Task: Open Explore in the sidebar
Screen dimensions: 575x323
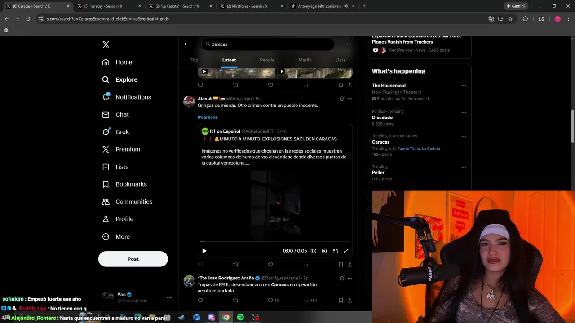Action: tap(120, 79)
